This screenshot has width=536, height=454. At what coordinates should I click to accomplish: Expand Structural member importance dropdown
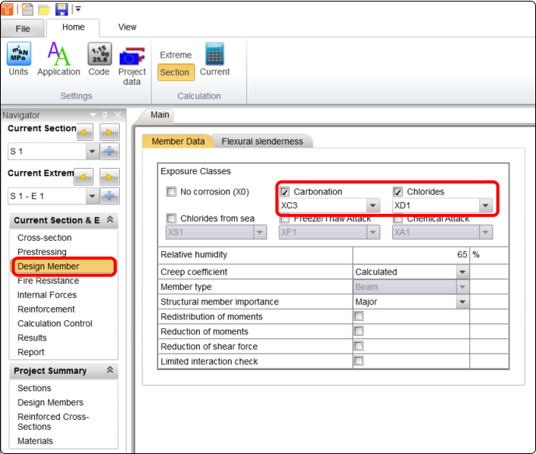tap(463, 302)
